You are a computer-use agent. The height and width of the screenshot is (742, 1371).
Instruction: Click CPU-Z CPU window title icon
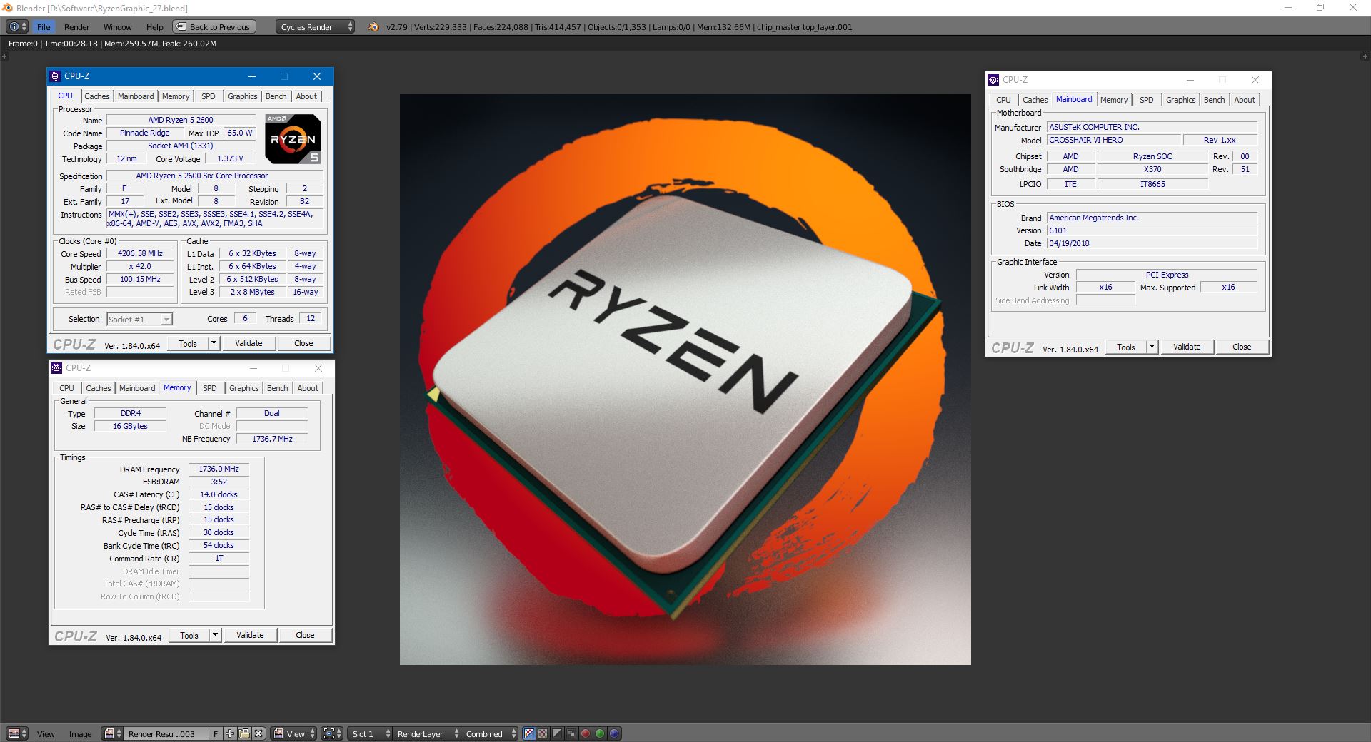56,76
